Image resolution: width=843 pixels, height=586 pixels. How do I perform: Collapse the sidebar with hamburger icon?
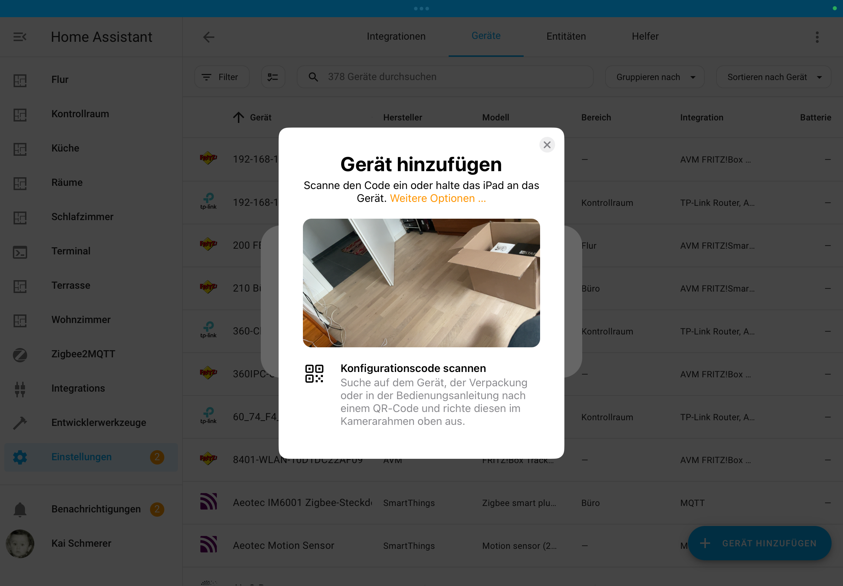point(20,37)
